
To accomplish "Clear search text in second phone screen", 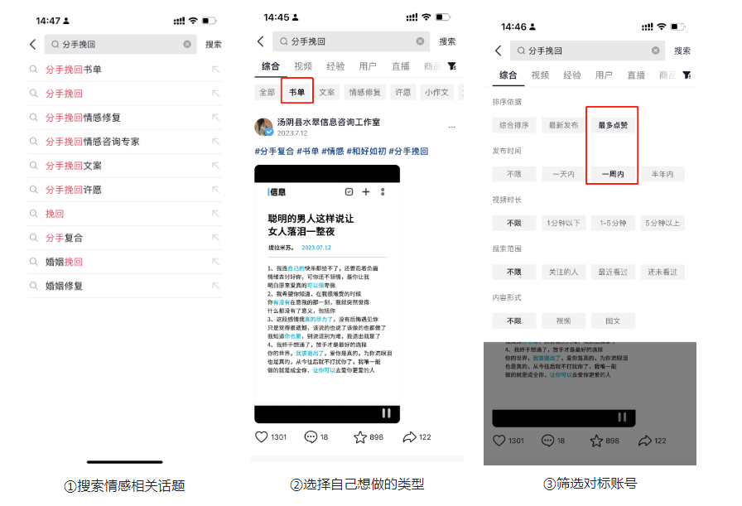I will tap(420, 41).
